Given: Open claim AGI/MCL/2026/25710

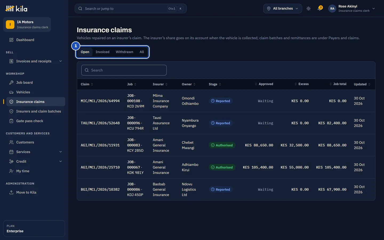Looking at the screenshot, I should [x=100, y=167].
